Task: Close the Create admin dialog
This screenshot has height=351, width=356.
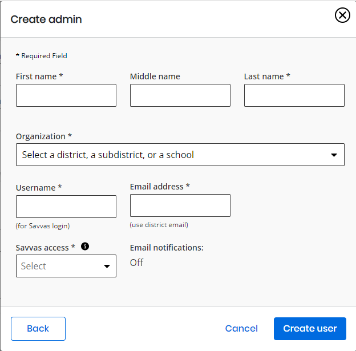Action: [342, 15]
